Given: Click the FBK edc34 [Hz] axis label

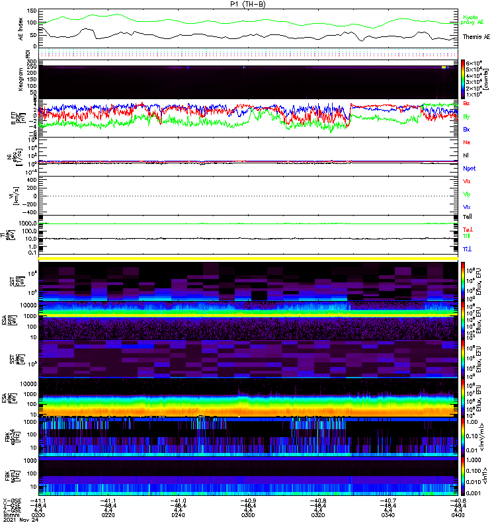Looking at the screenshot, I should pos(13,437).
